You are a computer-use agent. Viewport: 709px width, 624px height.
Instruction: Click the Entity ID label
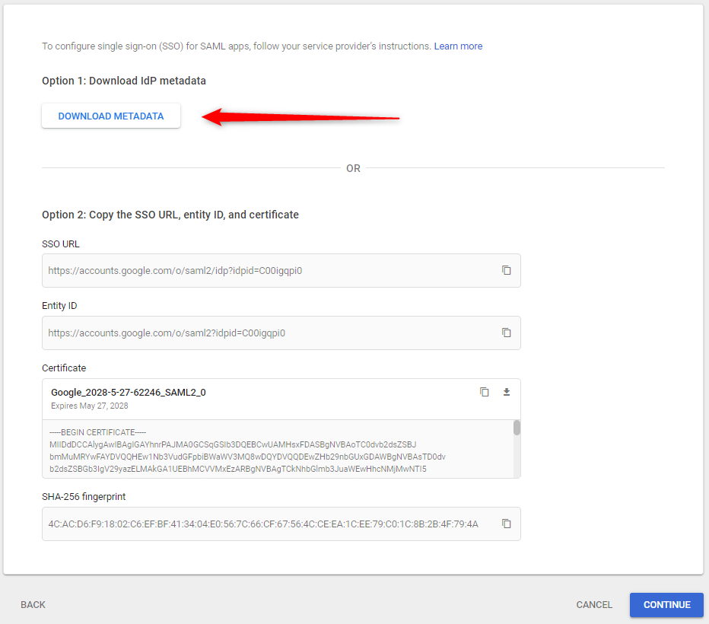pos(59,306)
